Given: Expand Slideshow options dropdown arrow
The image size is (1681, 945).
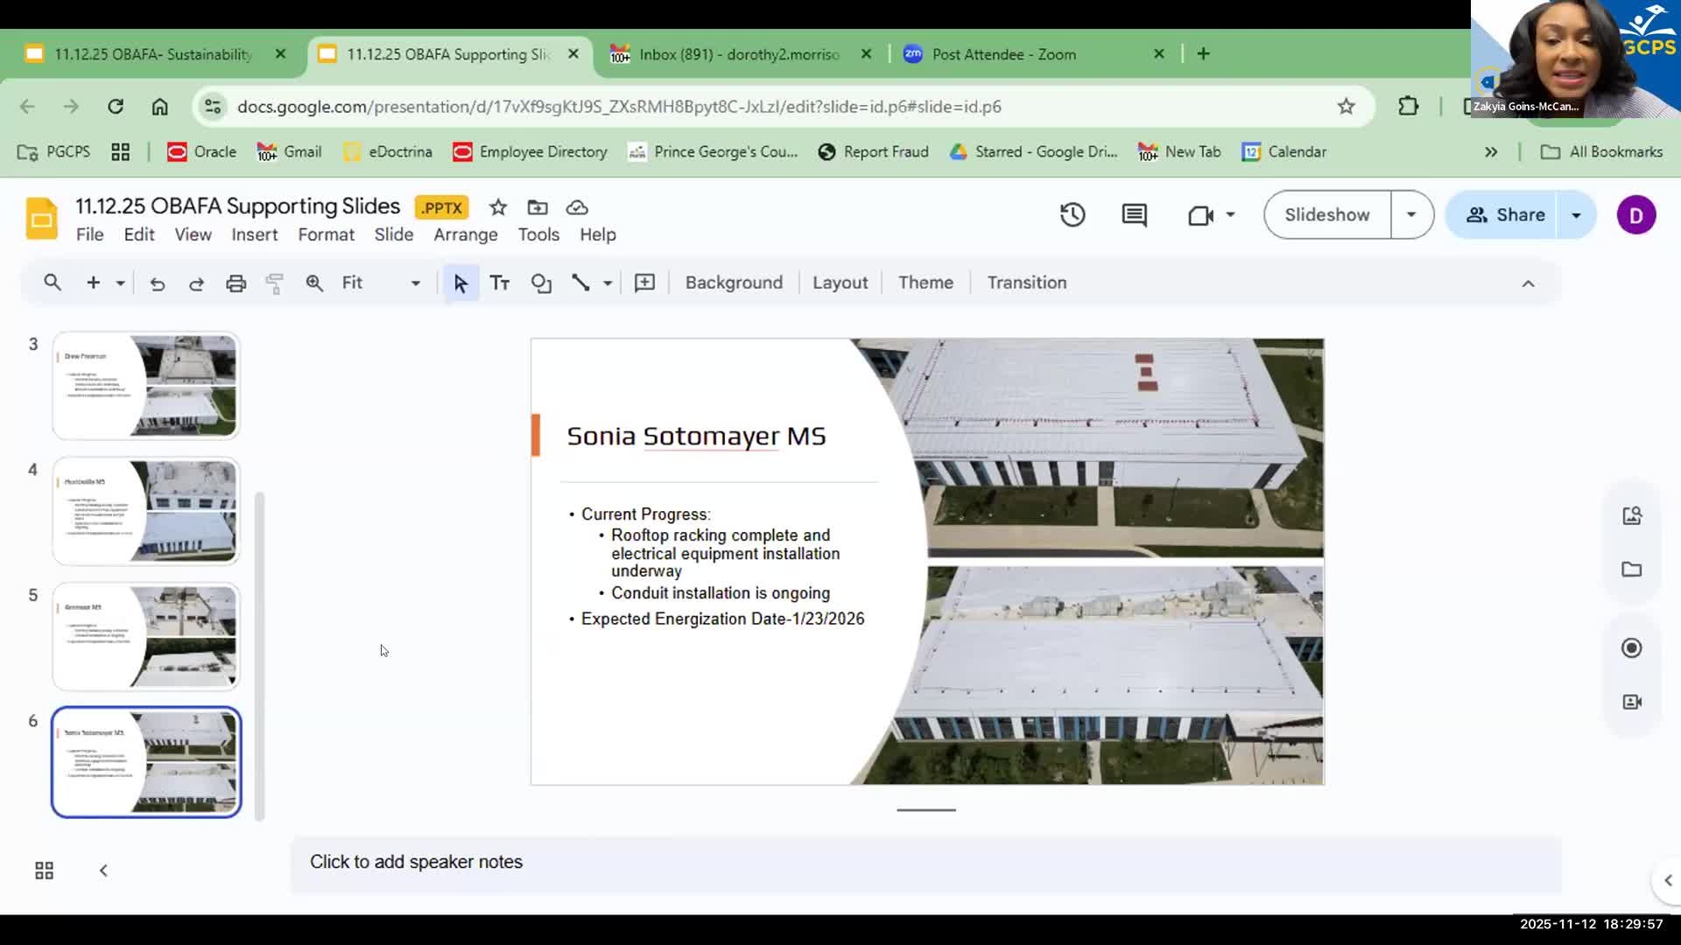Looking at the screenshot, I should [1411, 214].
